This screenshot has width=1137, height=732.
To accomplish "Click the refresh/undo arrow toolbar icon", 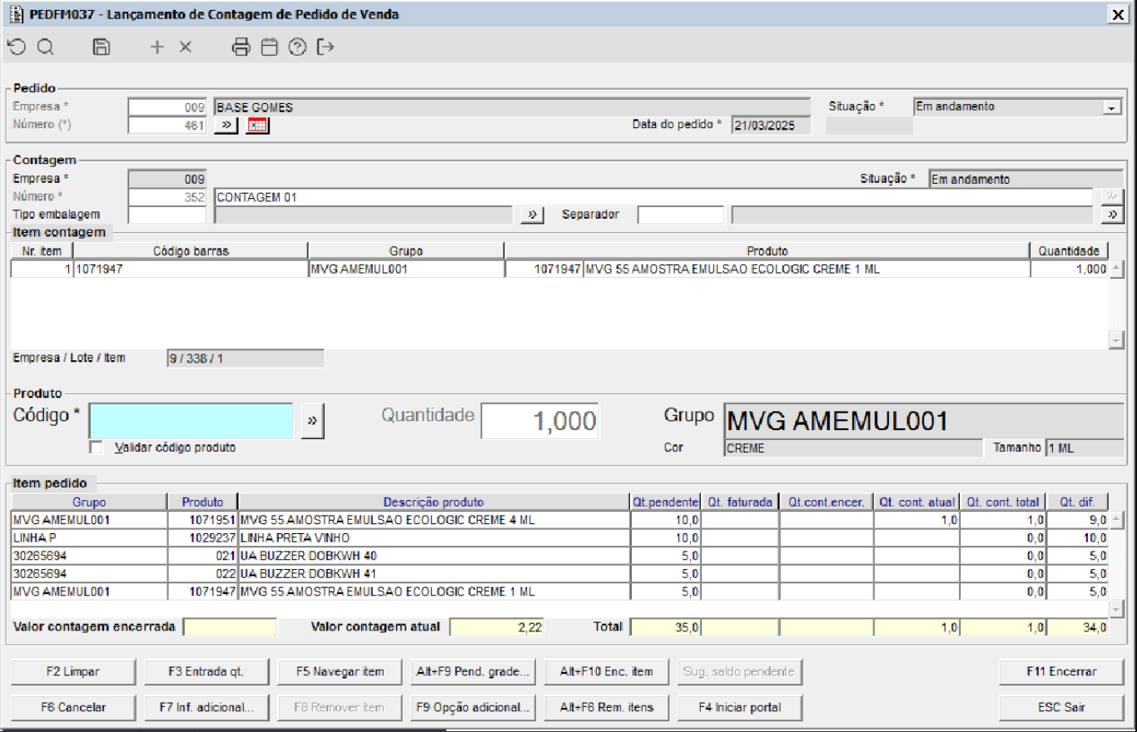I will pyautogui.click(x=17, y=47).
